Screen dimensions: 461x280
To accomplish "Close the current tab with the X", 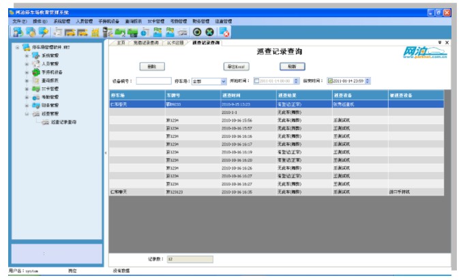I will [447, 43].
